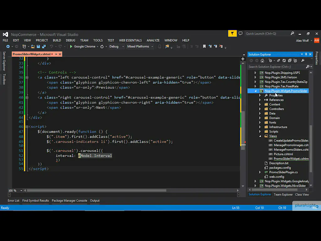The height and width of the screenshot is (241, 321).
Task: Collapse the anchor tag at code line 40
Action: tap(27, 98)
